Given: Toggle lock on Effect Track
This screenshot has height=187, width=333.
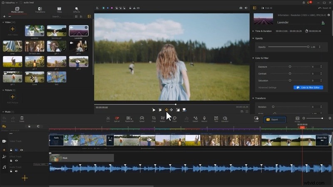Looking at the screenshot, I should (11, 161).
